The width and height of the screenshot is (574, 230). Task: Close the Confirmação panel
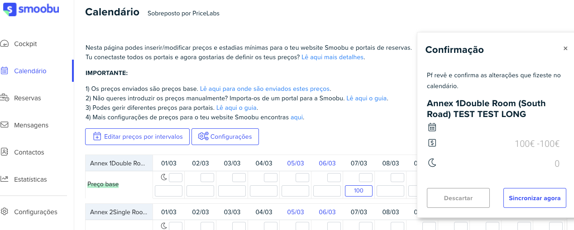565,49
